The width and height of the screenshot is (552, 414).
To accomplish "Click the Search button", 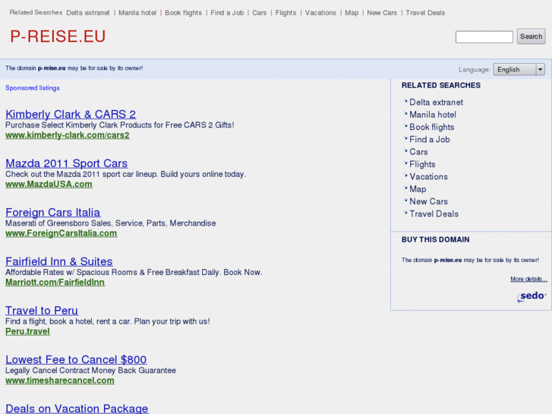I will coord(531,36).
